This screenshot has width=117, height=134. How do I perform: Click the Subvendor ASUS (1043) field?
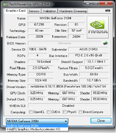[88, 49]
